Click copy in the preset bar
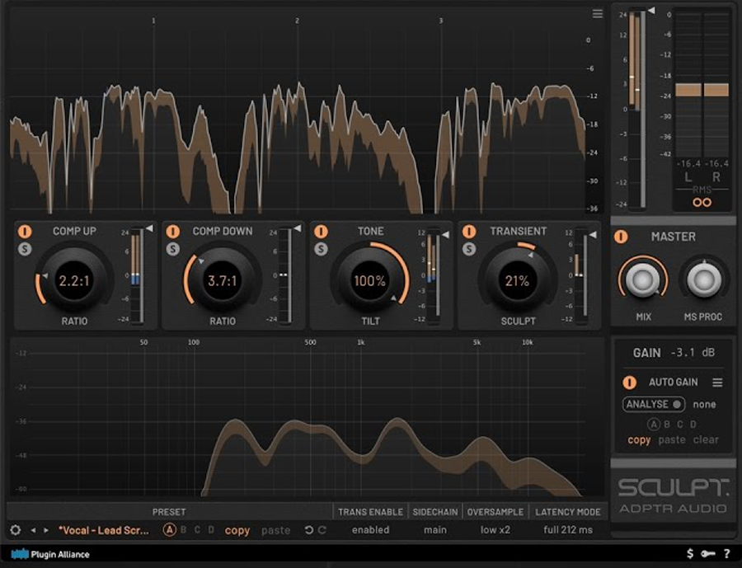Screen dimensions: 742x568 point(237,531)
